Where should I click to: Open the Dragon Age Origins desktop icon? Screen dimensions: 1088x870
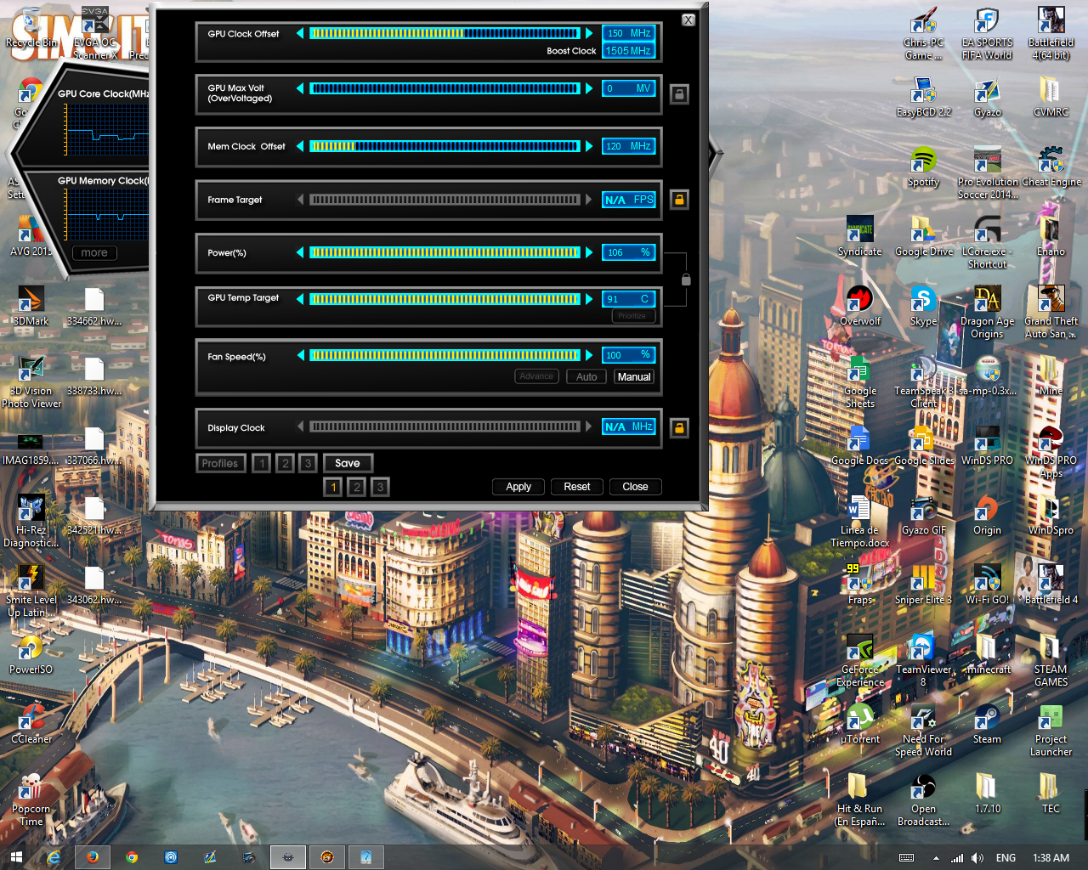987,312
